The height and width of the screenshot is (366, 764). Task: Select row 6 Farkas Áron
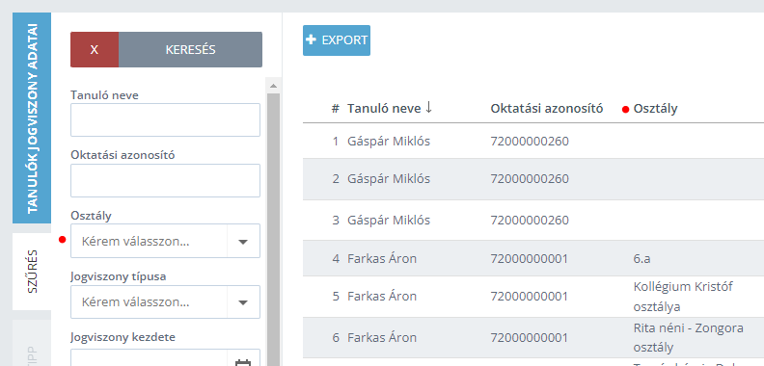(533, 338)
